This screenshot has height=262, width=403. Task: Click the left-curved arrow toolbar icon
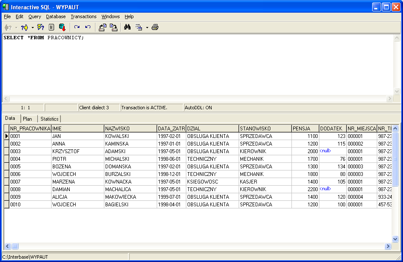click(88, 27)
